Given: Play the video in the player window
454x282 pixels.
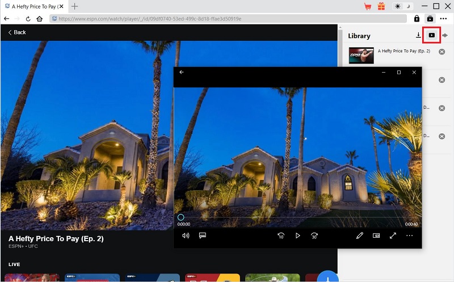Looking at the screenshot, I should click(x=297, y=235).
